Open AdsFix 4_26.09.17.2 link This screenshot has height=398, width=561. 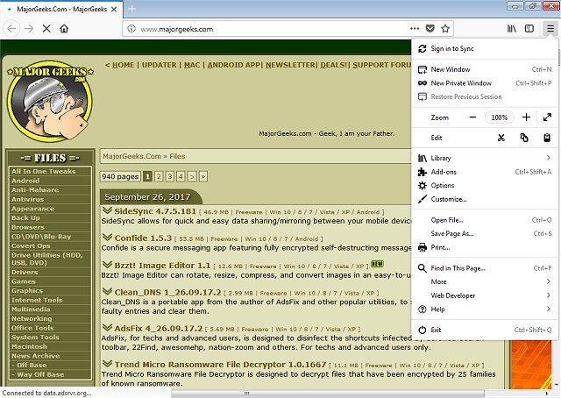(x=159, y=328)
